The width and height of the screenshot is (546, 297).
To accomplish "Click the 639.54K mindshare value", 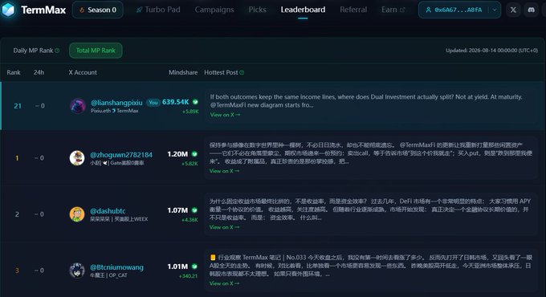I will click(176, 102).
